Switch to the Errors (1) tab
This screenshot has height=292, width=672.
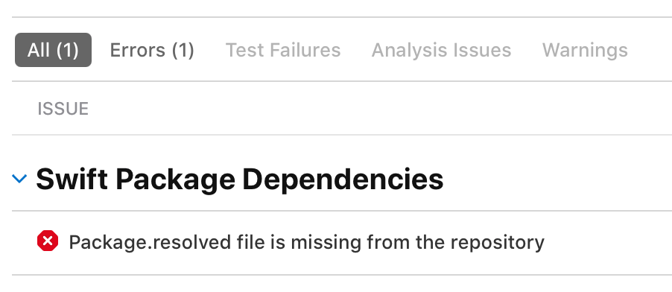coord(152,50)
